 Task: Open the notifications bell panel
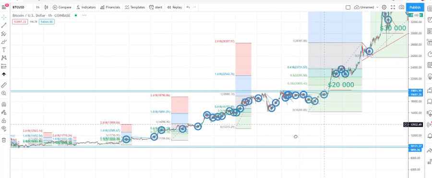[429, 136]
